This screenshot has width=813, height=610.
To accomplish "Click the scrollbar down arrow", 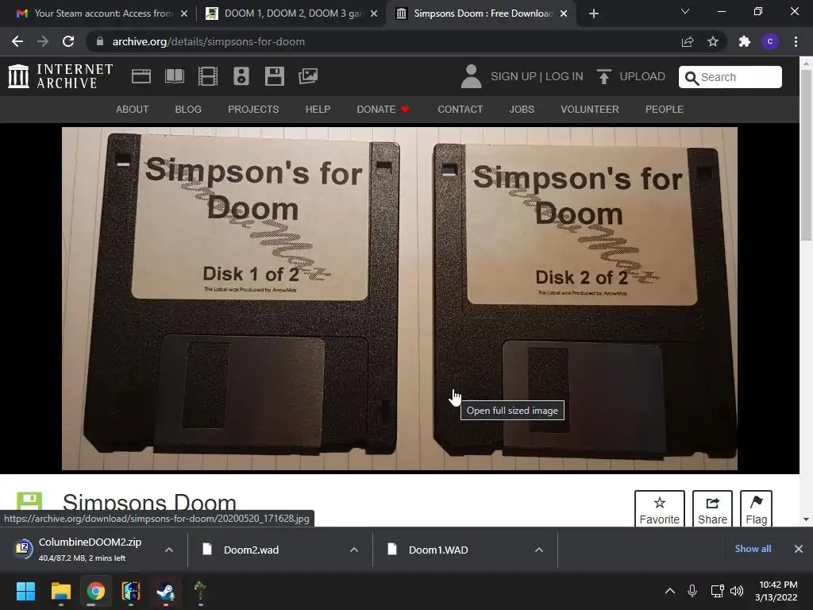I will [x=806, y=519].
